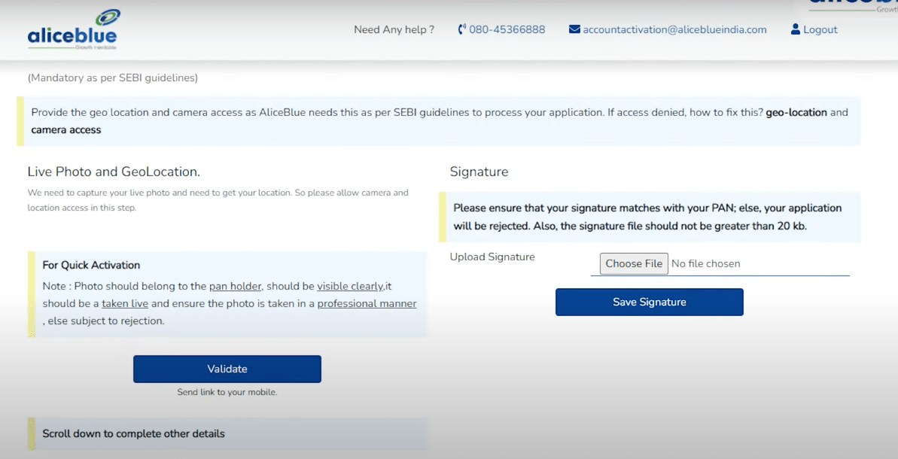Click the Save Signature button

tap(650, 302)
